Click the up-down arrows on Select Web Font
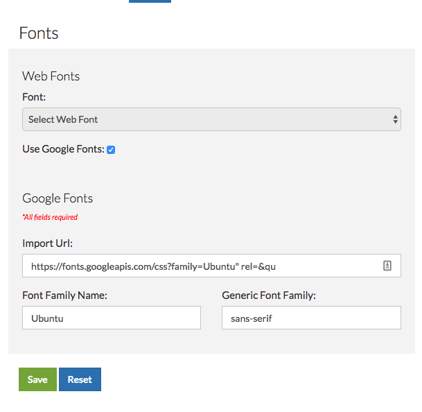The image size is (422, 412). pos(395,119)
